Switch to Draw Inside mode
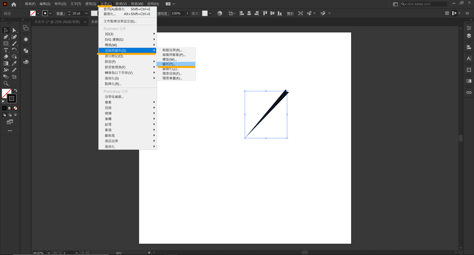This screenshot has height=255, width=474. (15, 115)
